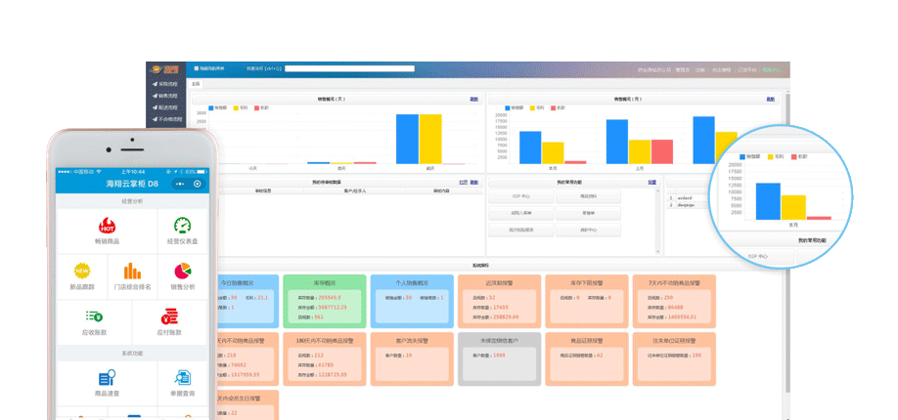Click 设置 link in 我的常用功能 panel

pos(651,182)
